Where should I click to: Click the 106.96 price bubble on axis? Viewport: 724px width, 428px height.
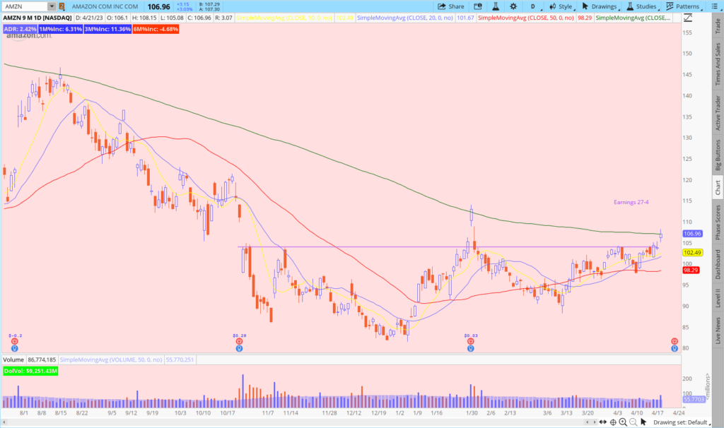coord(692,234)
